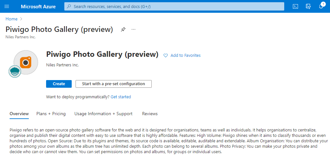The width and height of the screenshot is (330, 156).
Task: Open the more options ellipsis
Action: point(133,30)
